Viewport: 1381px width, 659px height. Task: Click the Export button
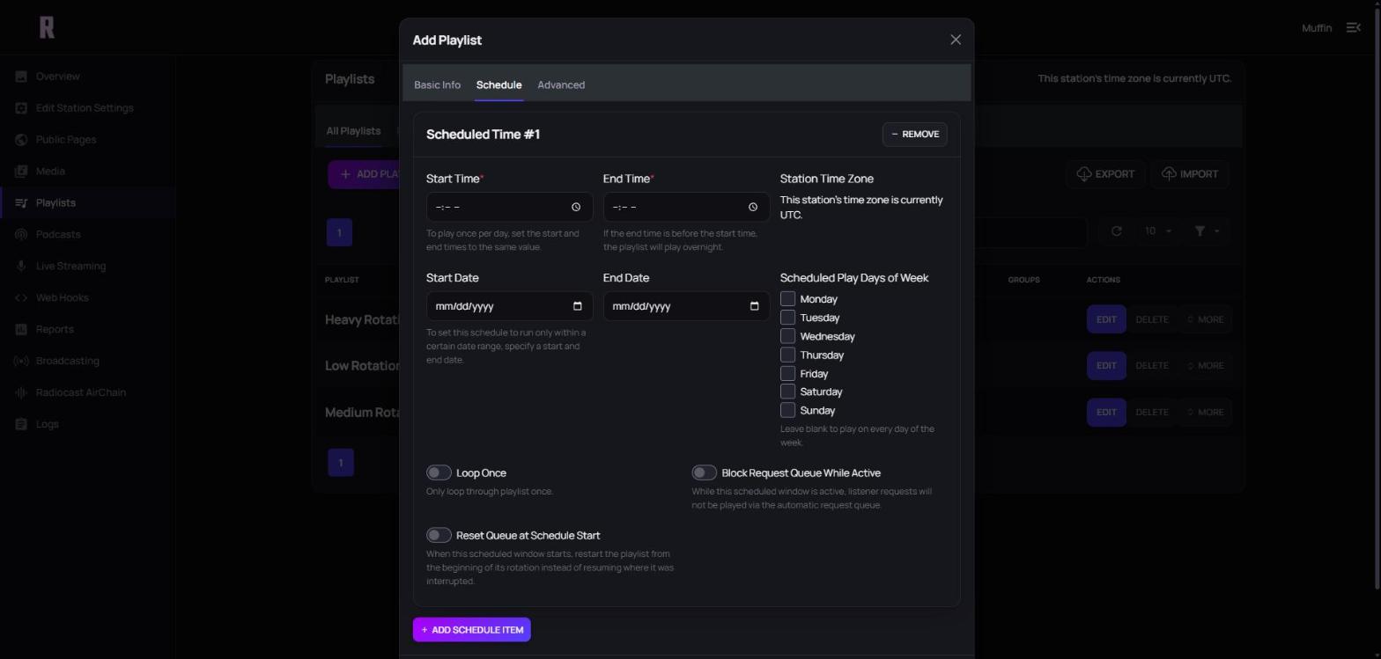coord(1105,174)
